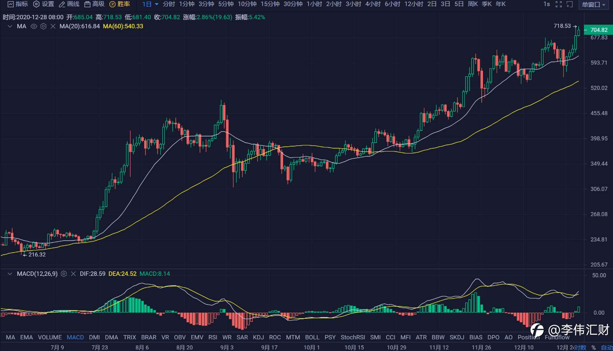
Task: Switch to 周K weekly candles
Action: 473,4
